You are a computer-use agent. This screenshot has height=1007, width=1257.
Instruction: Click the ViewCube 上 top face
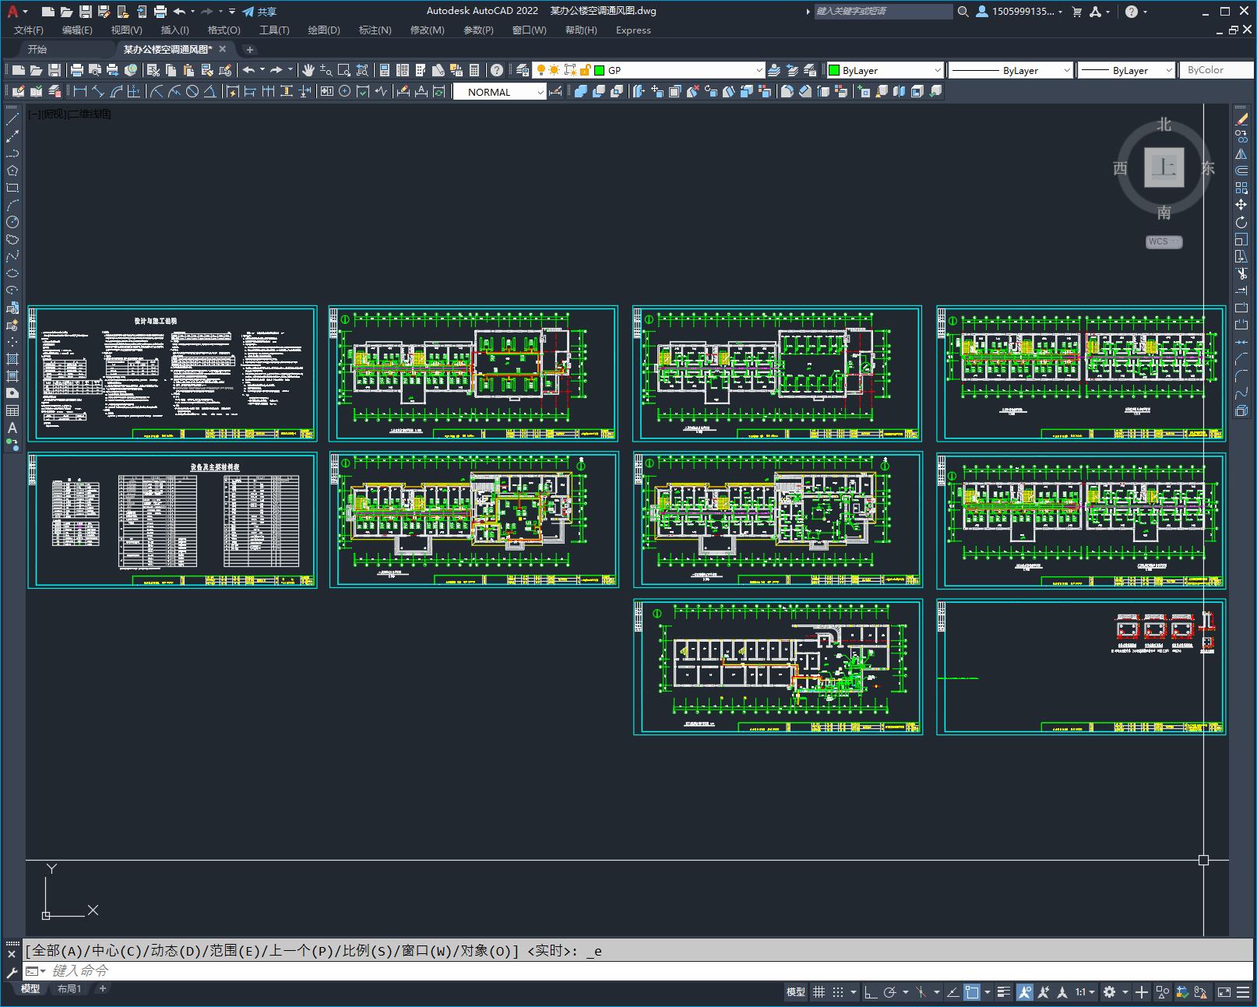[1164, 167]
